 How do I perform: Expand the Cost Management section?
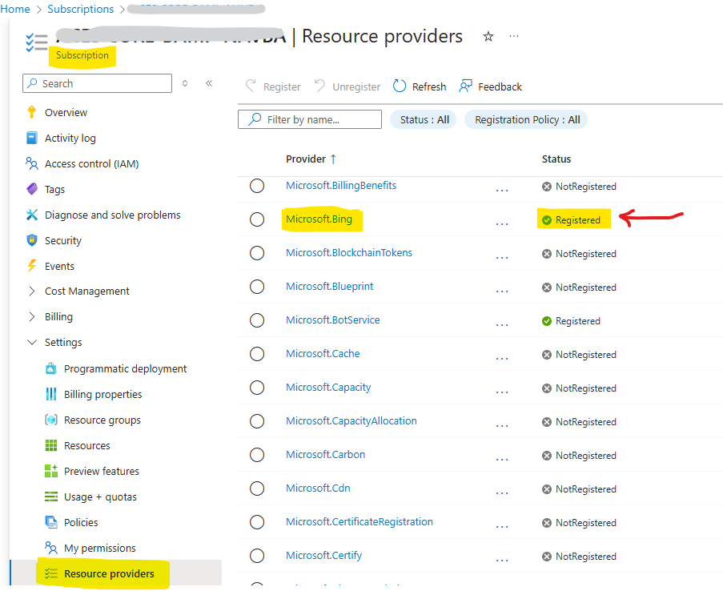32,291
